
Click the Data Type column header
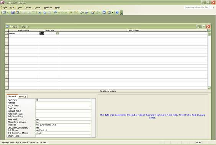[x=49, y=30]
